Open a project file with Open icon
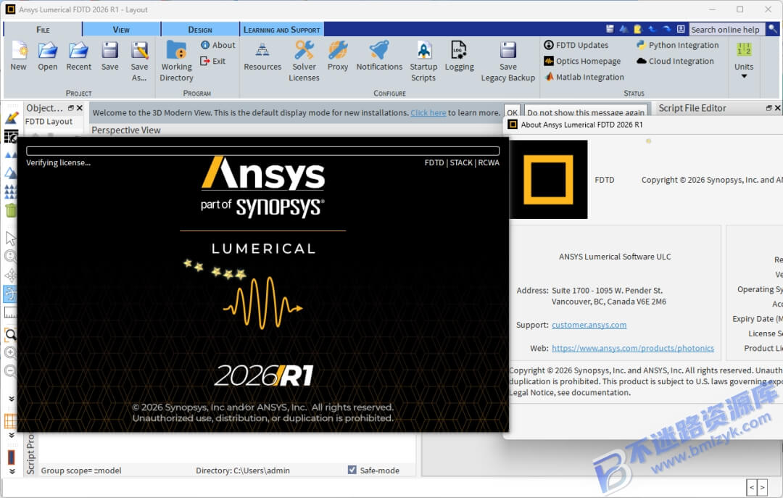This screenshot has height=498, width=783. pos(47,56)
